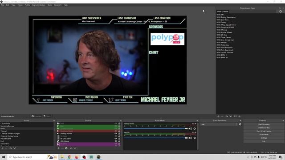
Task: Open the Windows notification center icon
Action: coord(280,157)
